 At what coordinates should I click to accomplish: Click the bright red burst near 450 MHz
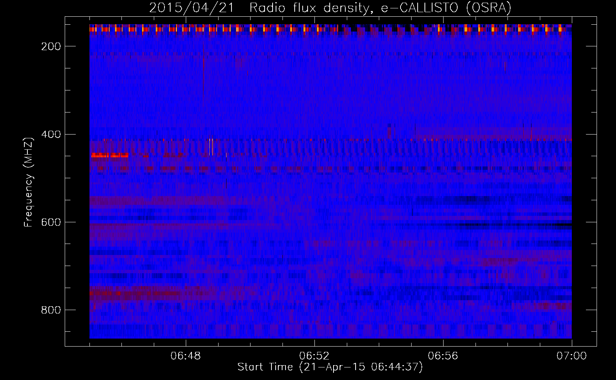coord(110,155)
